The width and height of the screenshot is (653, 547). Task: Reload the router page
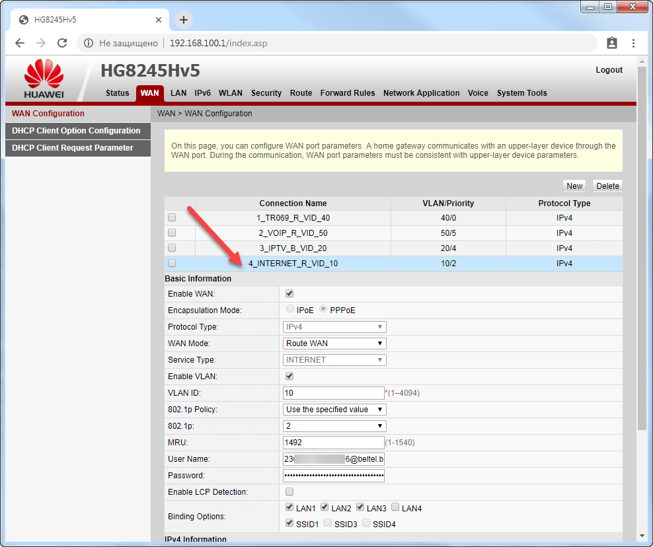(x=62, y=43)
